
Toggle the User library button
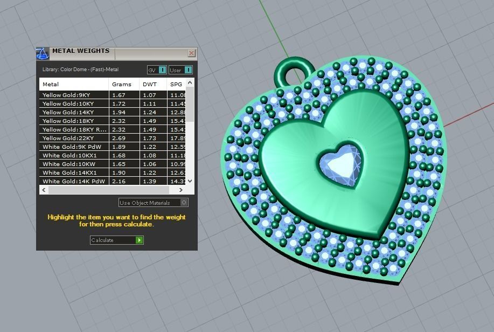pos(180,70)
